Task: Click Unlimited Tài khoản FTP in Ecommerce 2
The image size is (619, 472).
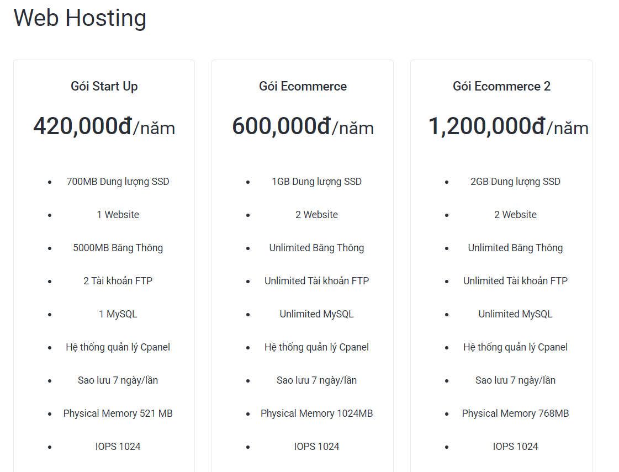Action: tap(515, 280)
